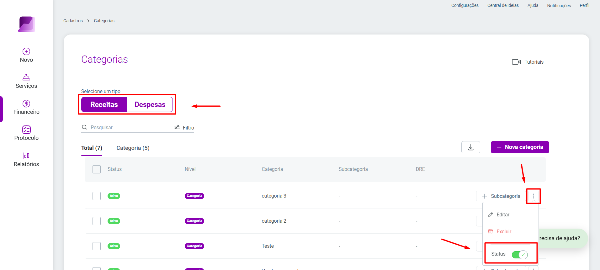600x270 pixels.
Task: Click the Subcategoria column header
Action: (x=353, y=169)
